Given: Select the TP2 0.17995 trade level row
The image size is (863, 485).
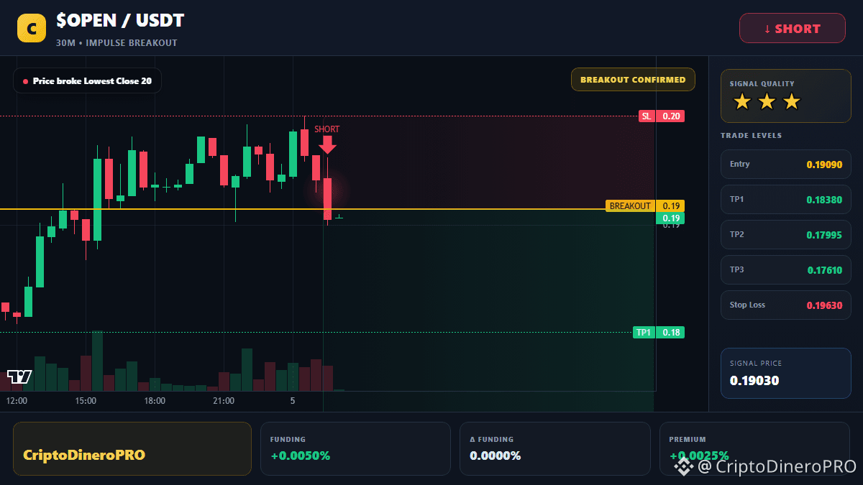Looking at the screenshot, I should coord(786,235).
